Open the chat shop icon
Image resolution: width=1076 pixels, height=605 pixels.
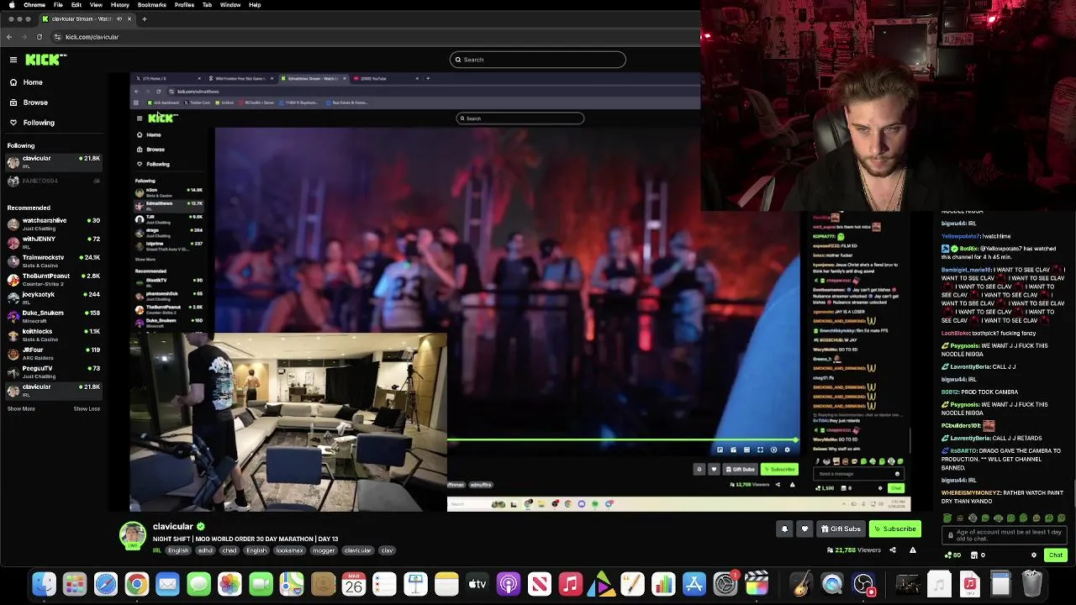(x=977, y=555)
